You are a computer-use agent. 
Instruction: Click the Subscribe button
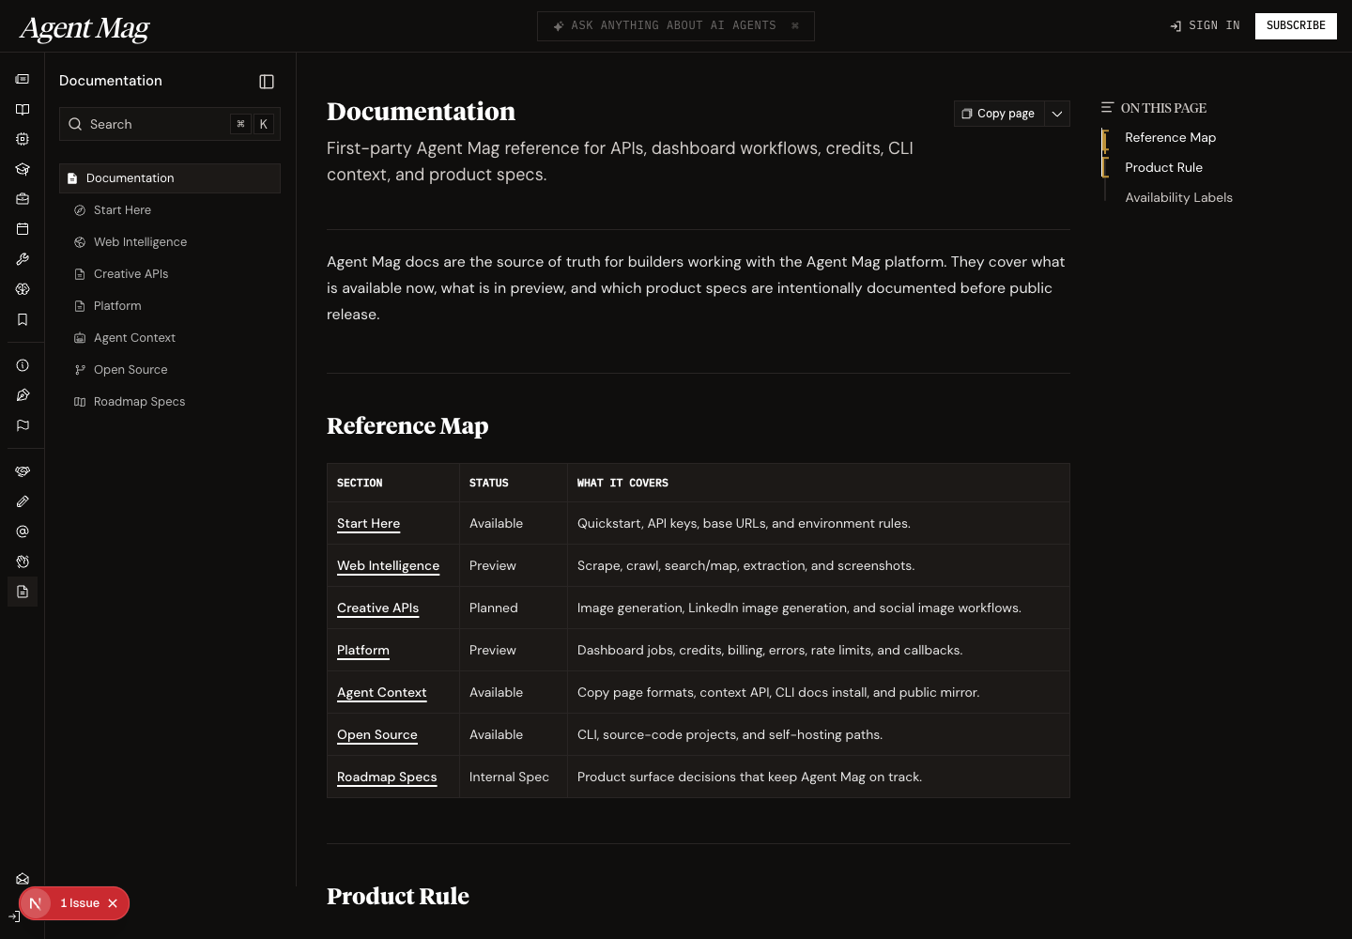click(1295, 25)
